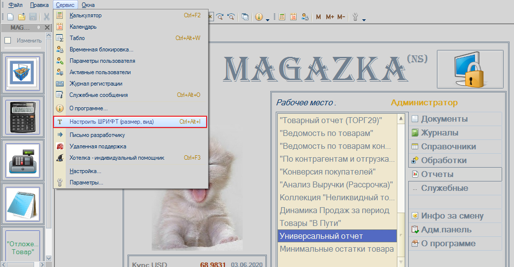
Task: Click the locked monitor button
Action: point(470,69)
